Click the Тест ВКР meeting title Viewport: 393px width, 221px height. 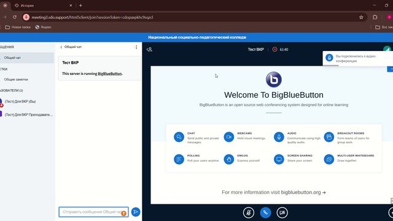tap(255, 49)
